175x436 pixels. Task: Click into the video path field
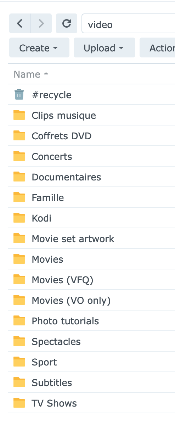(x=128, y=23)
